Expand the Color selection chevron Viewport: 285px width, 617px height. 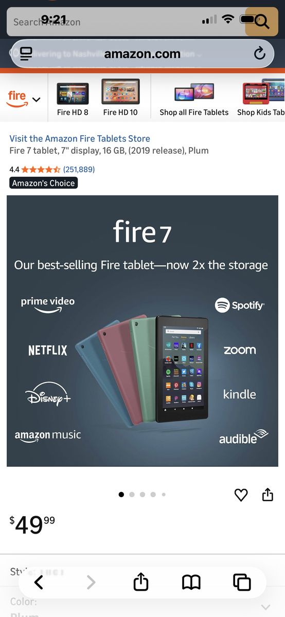pos(266,607)
